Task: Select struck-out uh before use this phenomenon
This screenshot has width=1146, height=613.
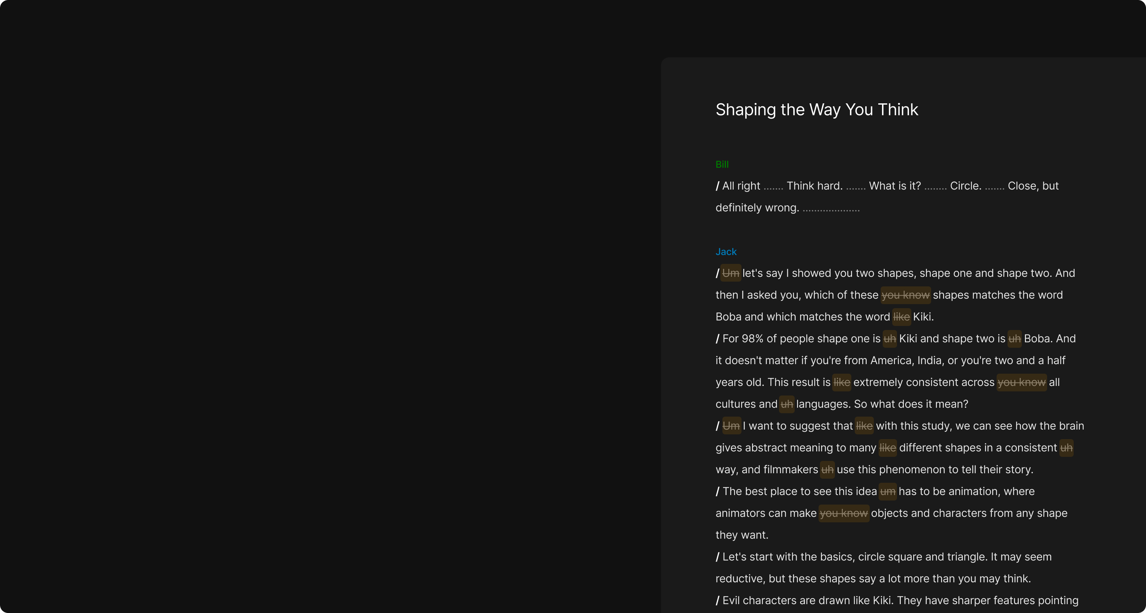Action: 827,469
